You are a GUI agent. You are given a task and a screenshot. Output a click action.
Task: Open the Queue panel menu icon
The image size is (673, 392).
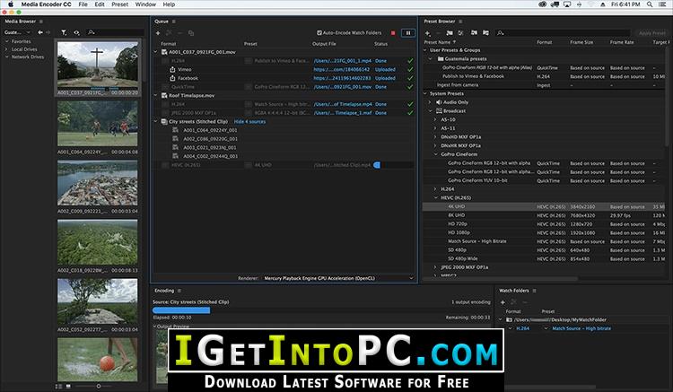174,22
